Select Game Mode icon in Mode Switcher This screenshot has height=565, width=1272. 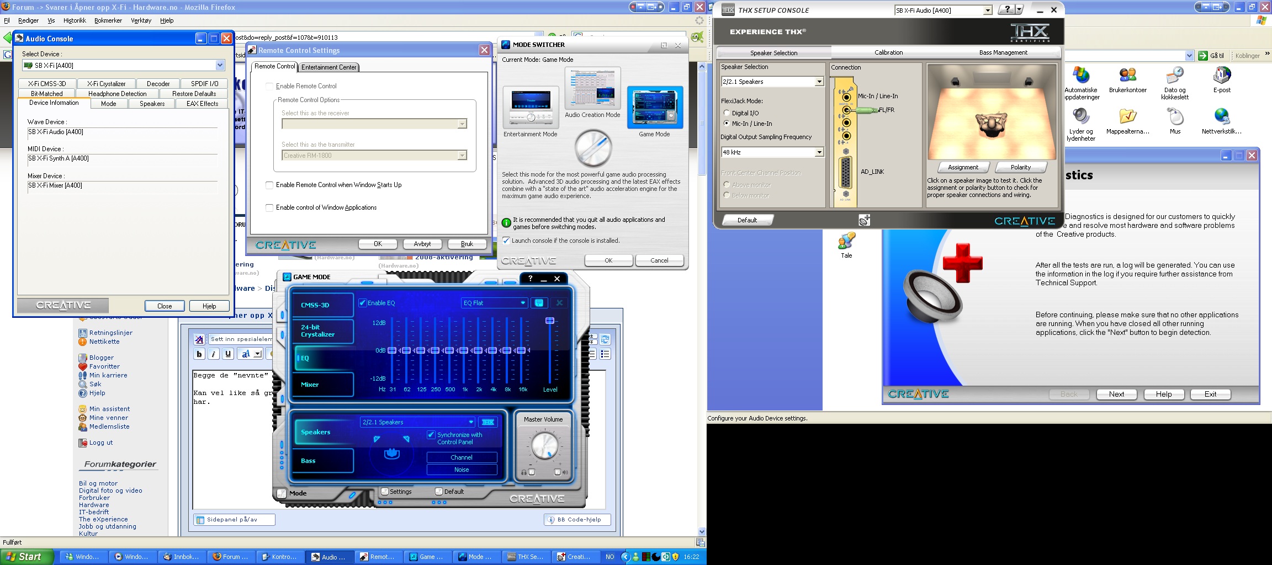point(655,107)
